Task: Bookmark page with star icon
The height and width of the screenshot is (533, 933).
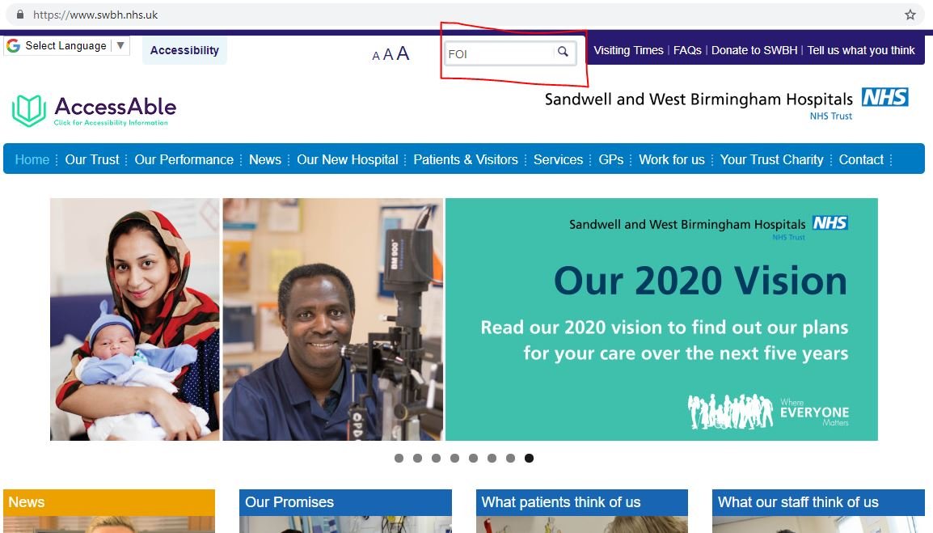Action: click(x=910, y=15)
